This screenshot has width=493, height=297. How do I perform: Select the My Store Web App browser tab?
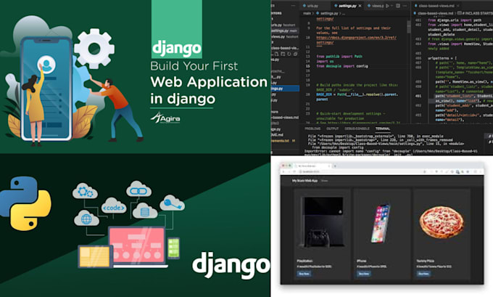(x=312, y=166)
